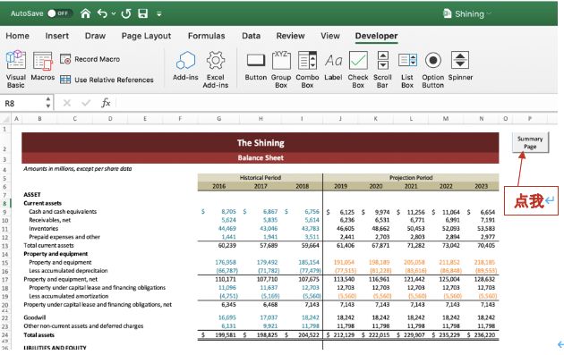Click the Summary Page button

coord(530,143)
